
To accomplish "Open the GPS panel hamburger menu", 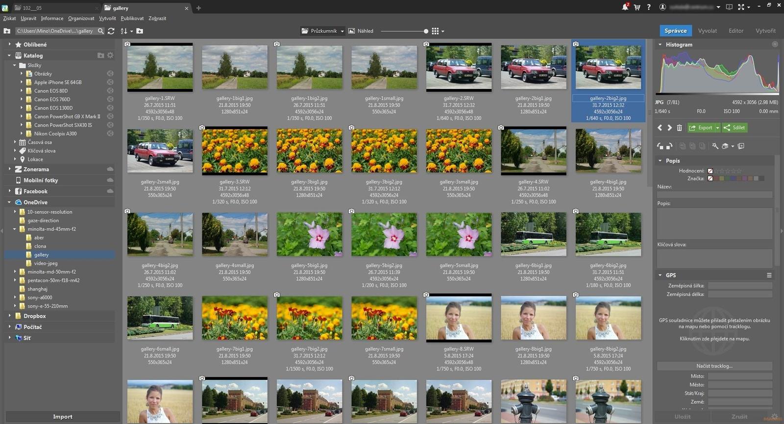I will pyautogui.click(x=769, y=275).
